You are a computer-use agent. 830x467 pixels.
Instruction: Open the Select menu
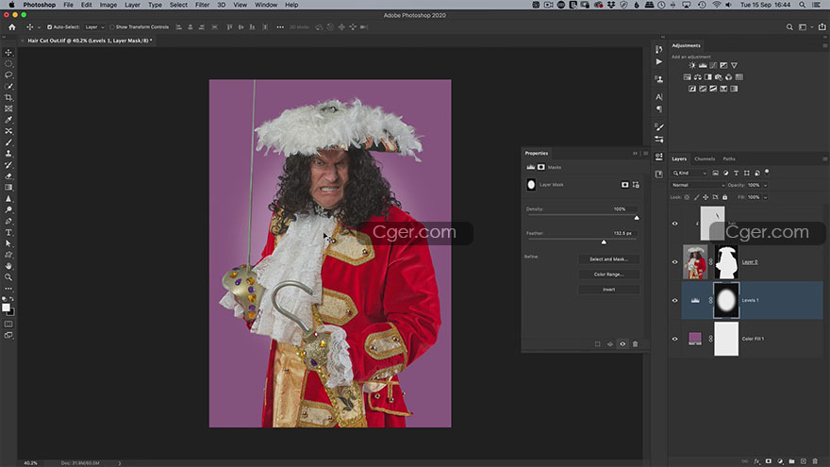(x=178, y=5)
